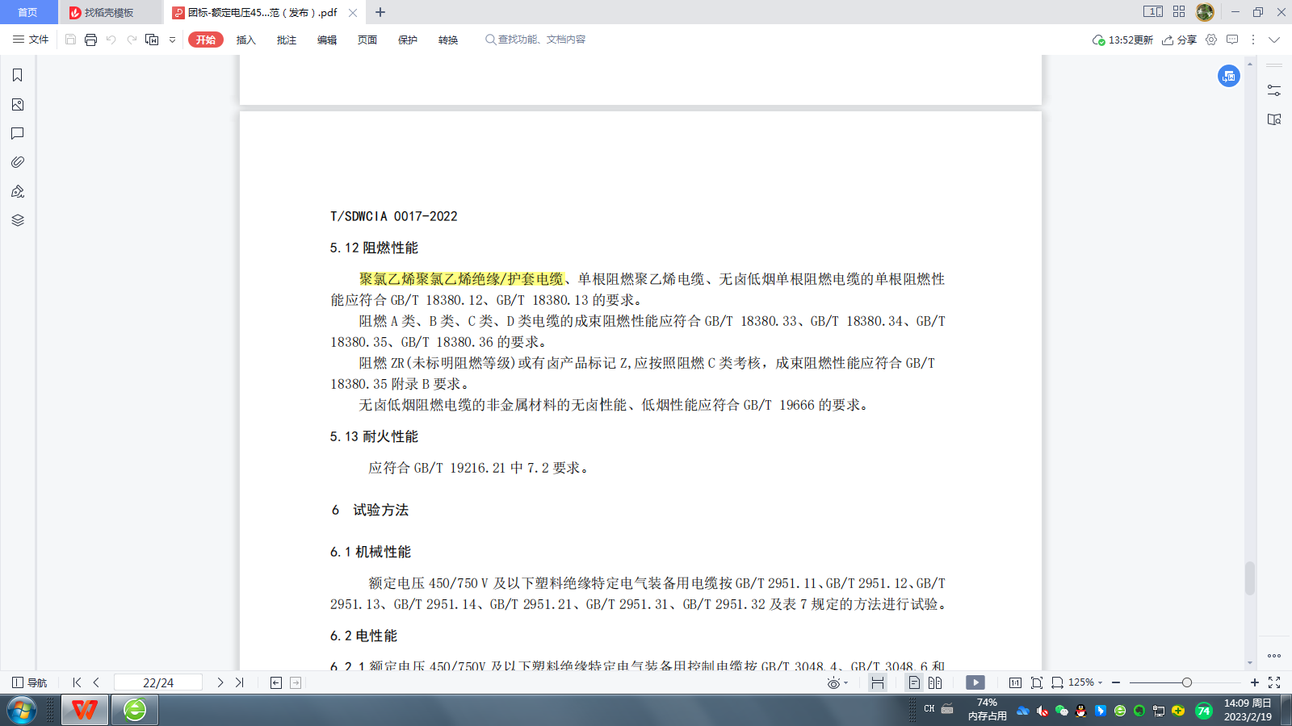The height and width of the screenshot is (726, 1292).
Task: Open the comments panel from the left sidebar
Action: coord(18,134)
